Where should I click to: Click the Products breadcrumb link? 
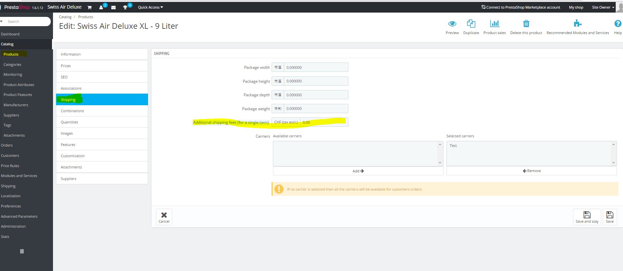pyautogui.click(x=85, y=17)
